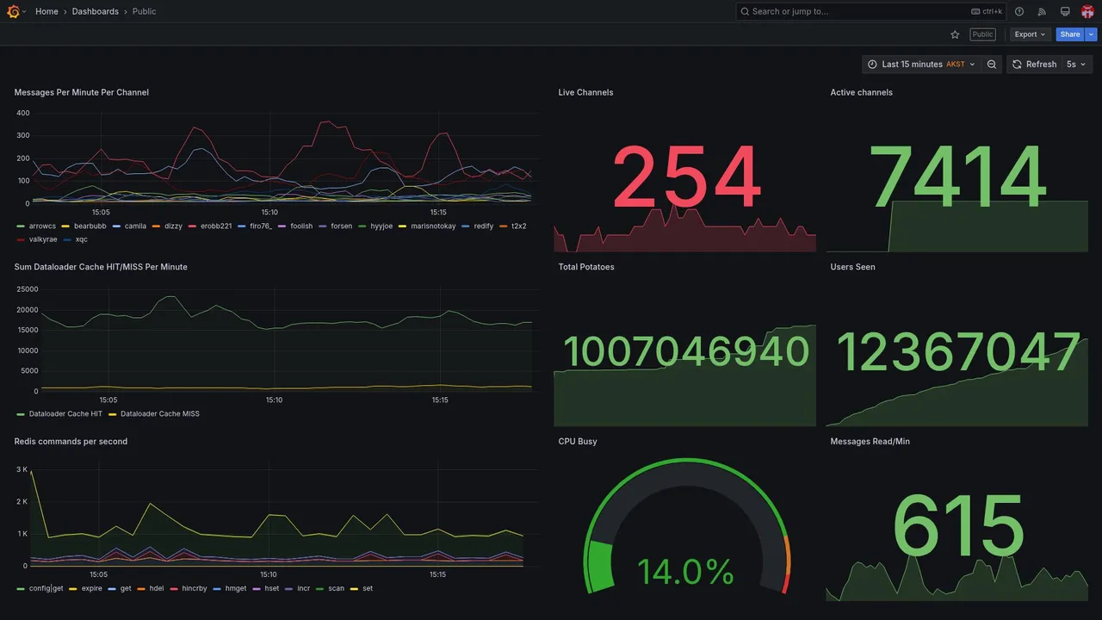
Task: Open the Export dropdown menu
Action: [1031, 34]
